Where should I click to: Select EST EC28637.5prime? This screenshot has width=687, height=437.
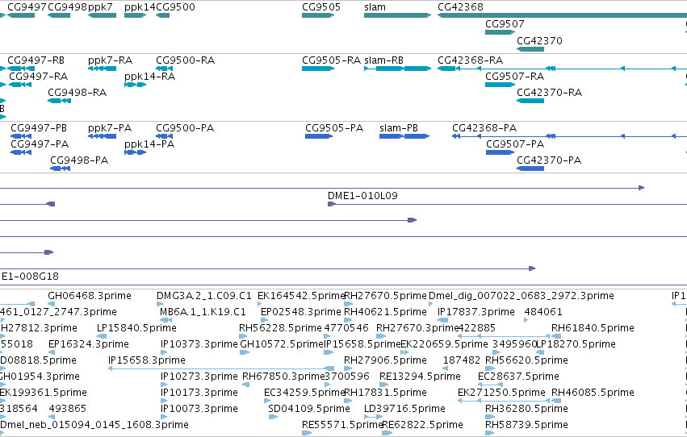(x=490, y=385)
